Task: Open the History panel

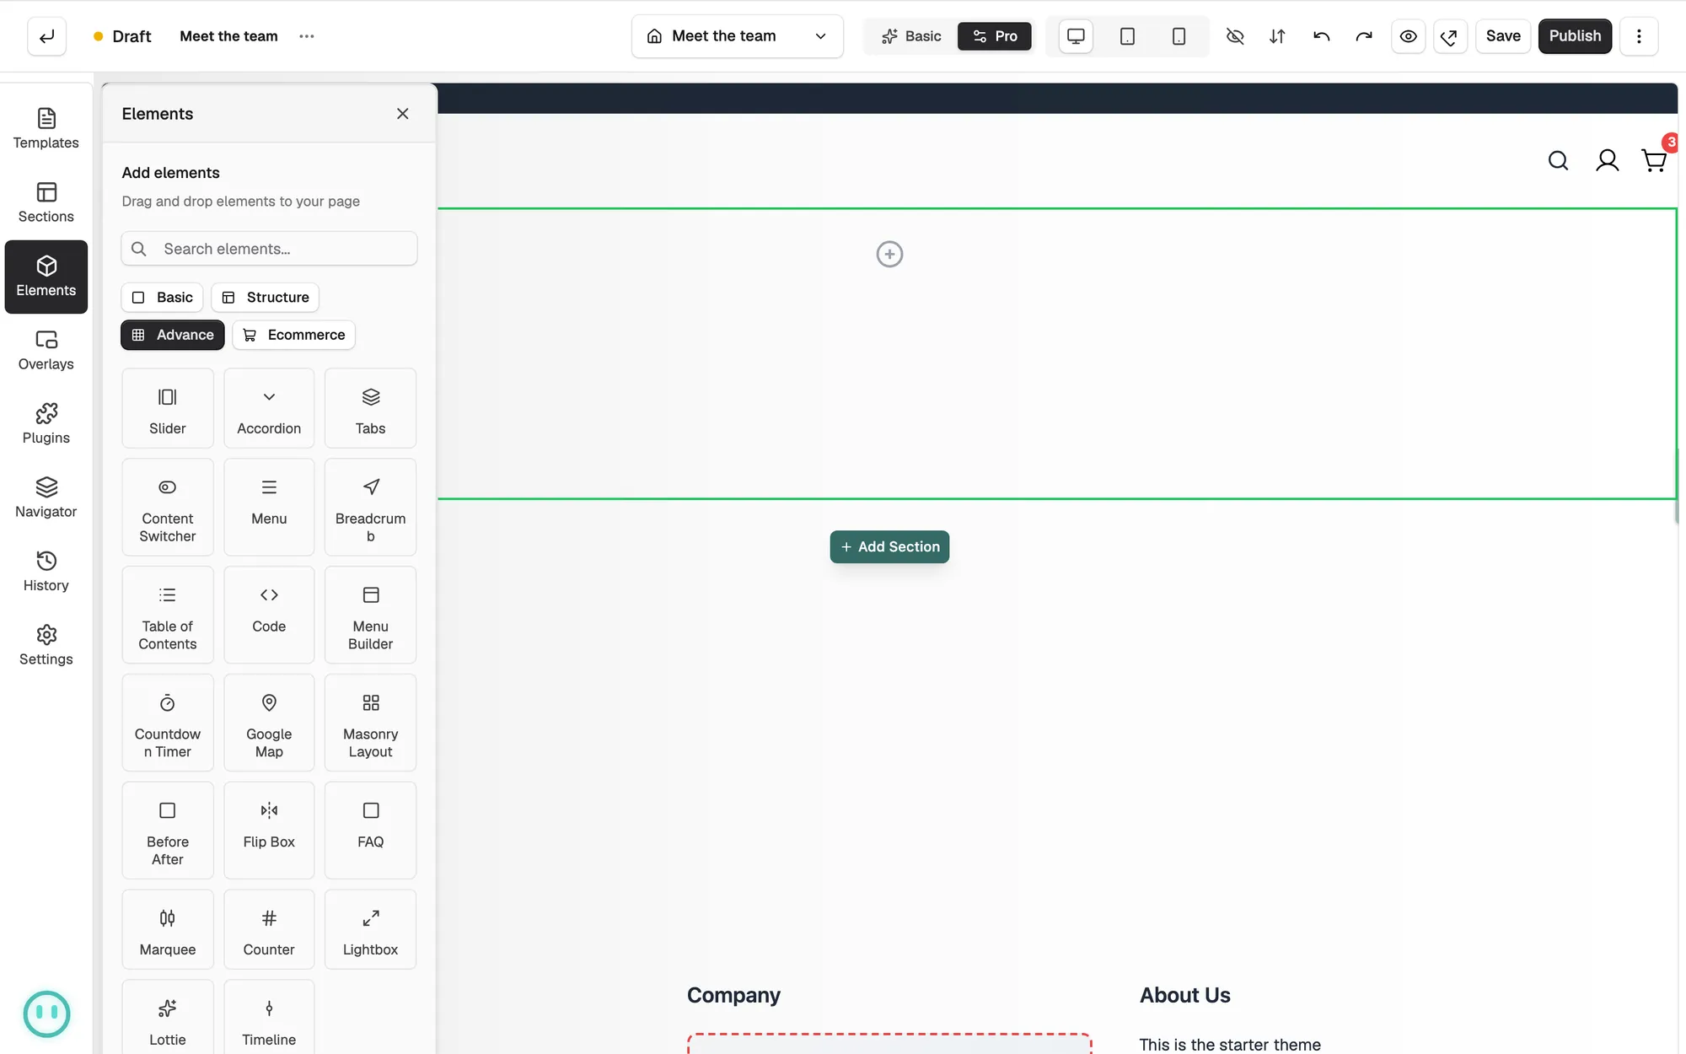Action: point(46,572)
